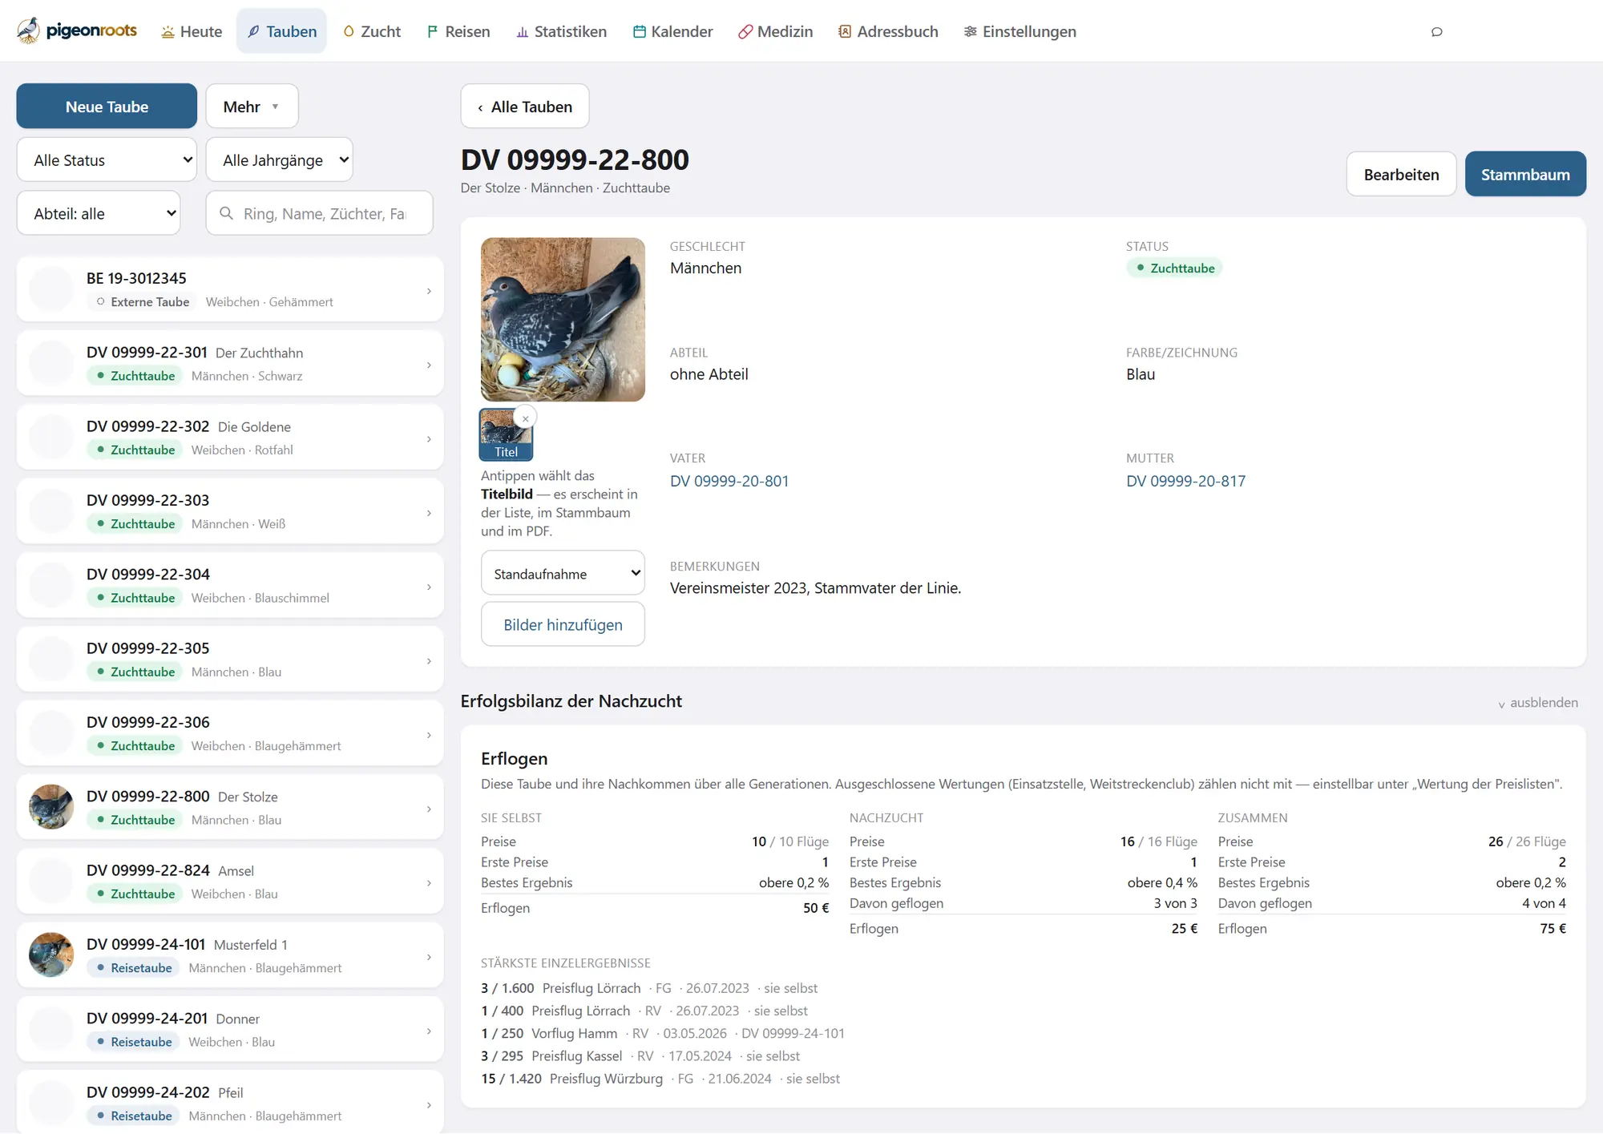Click Neue Taube button
The image size is (1603, 1134).
click(107, 107)
